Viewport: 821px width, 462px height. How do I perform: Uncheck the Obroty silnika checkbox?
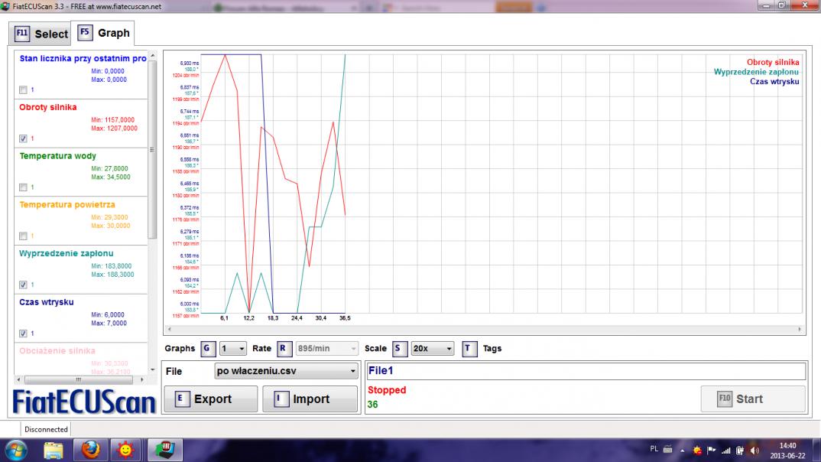23,138
